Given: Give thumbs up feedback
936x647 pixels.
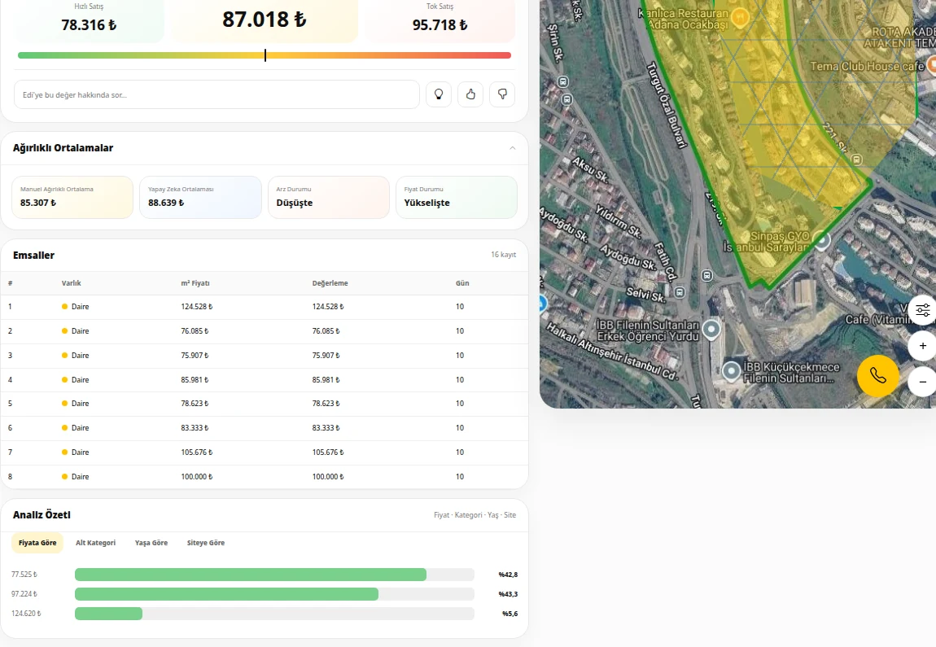Looking at the screenshot, I should [470, 94].
